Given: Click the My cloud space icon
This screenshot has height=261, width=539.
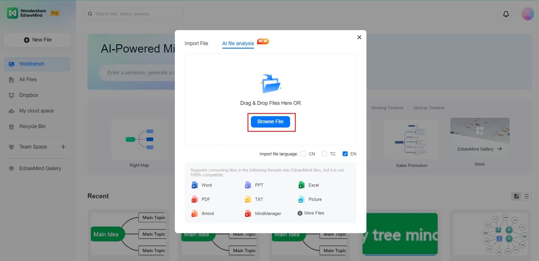Looking at the screenshot, I should click(11, 111).
